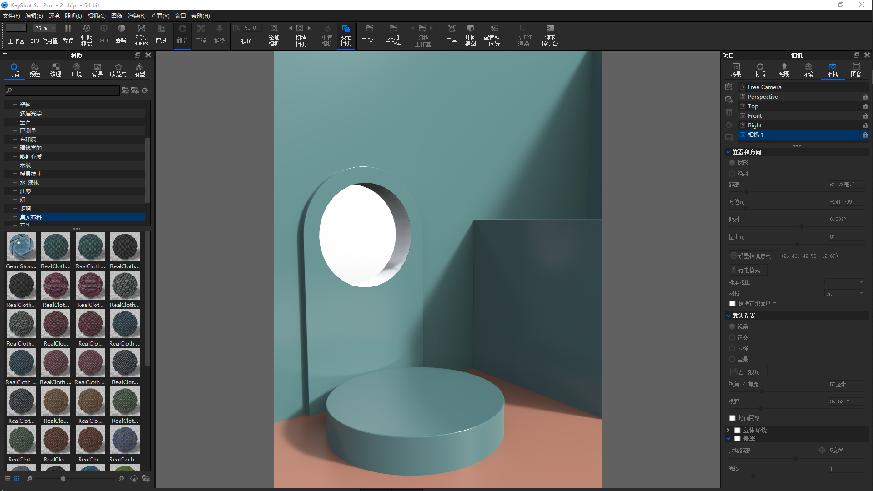Toggle the 地面网格 ground grid checkbox
Image resolution: width=873 pixels, height=491 pixels.
click(732, 418)
